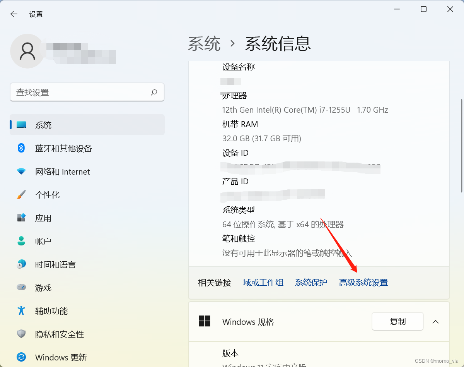Screen dimensions: 464x367
Task: Open 个性化 settings page
Action: point(87,194)
